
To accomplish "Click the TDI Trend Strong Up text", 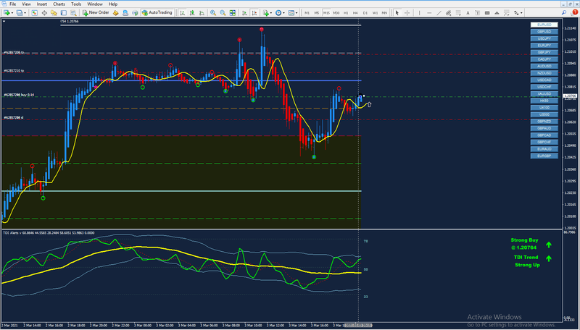I will coord(527,261).
